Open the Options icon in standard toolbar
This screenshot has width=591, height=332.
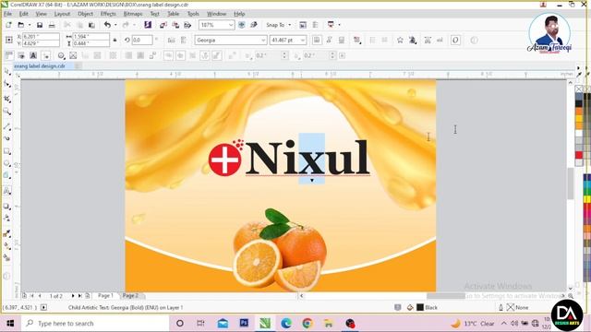[316, 25]
